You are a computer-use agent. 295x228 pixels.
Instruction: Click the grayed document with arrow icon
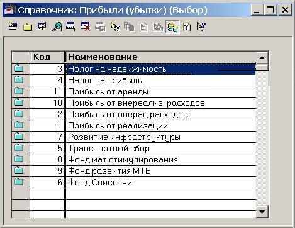tap(158, 27)
